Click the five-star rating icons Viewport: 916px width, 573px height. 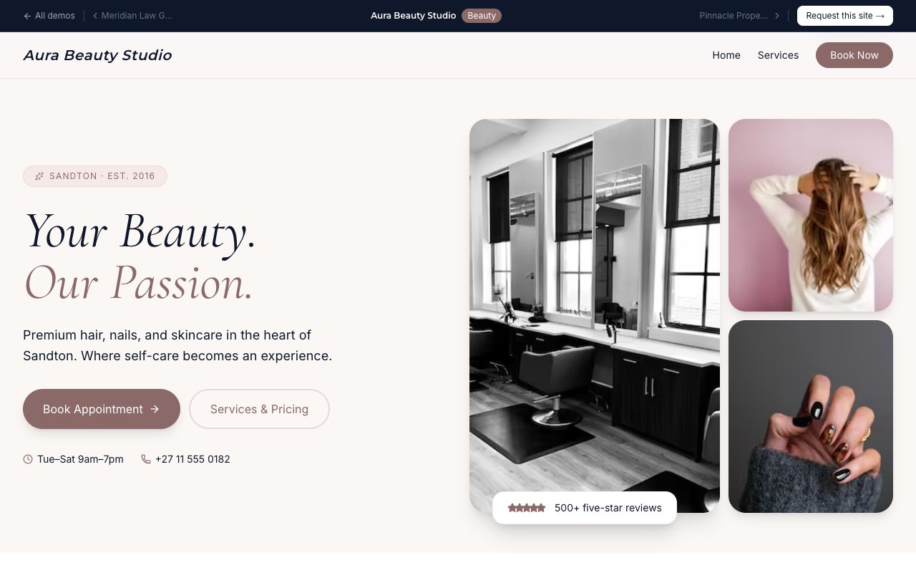pyautogui.click(x=527, y=508)
